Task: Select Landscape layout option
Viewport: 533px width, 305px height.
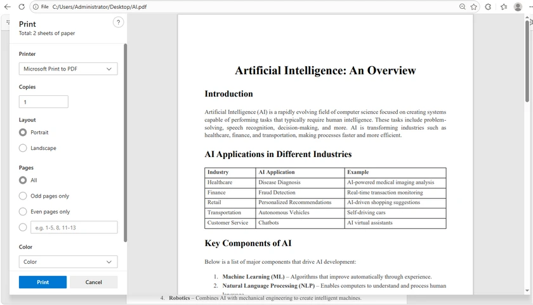Action: tap(23, 148)
